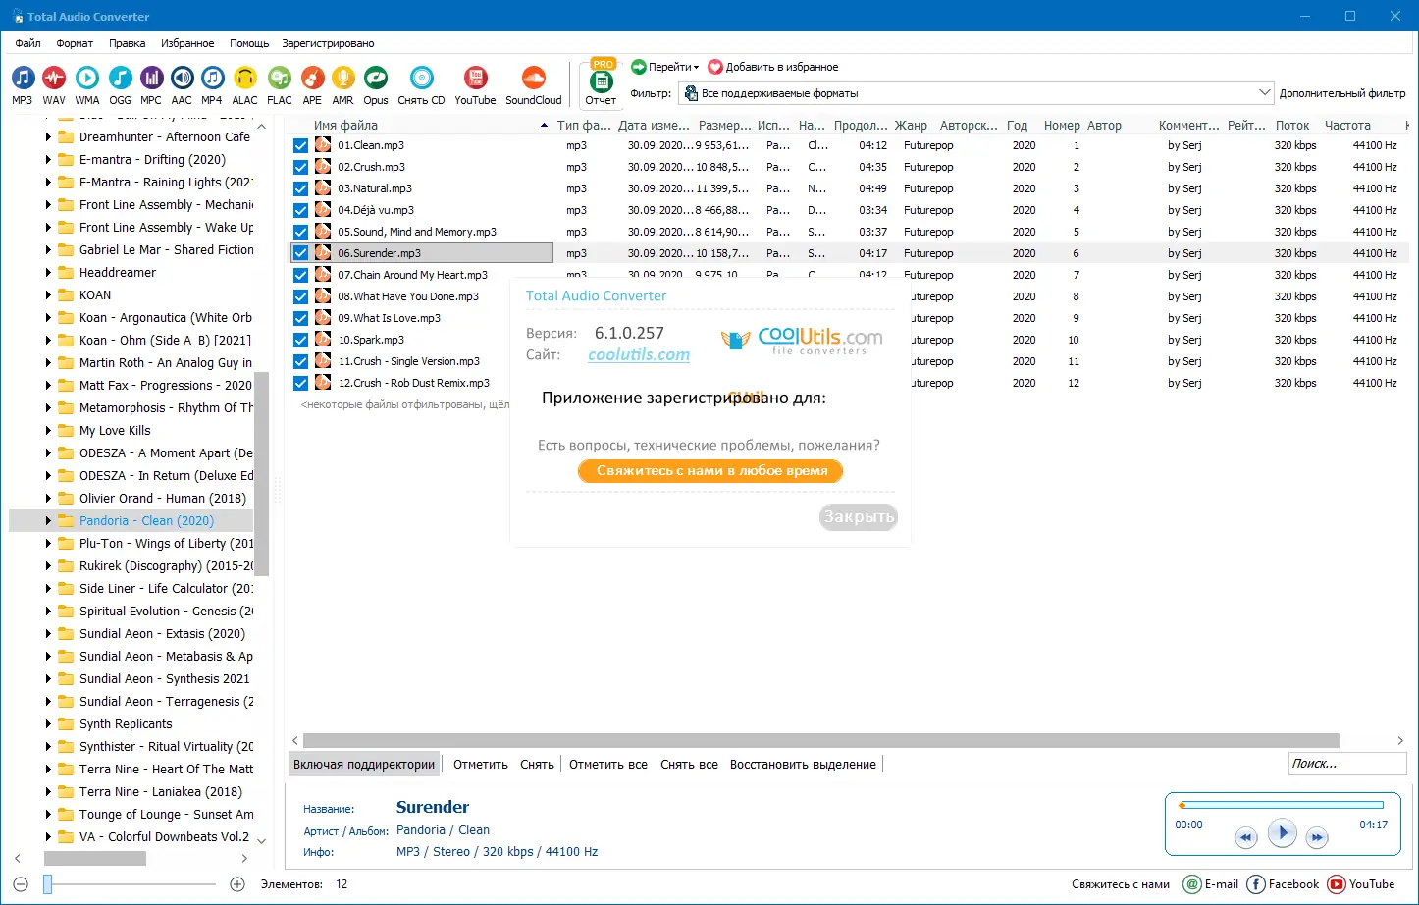Open the Фильтр supported formats dropdown
This screenshot has width=1419, height=905.
[976, 93]
